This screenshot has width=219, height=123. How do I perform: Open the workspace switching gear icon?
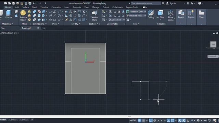click(198, 120)
